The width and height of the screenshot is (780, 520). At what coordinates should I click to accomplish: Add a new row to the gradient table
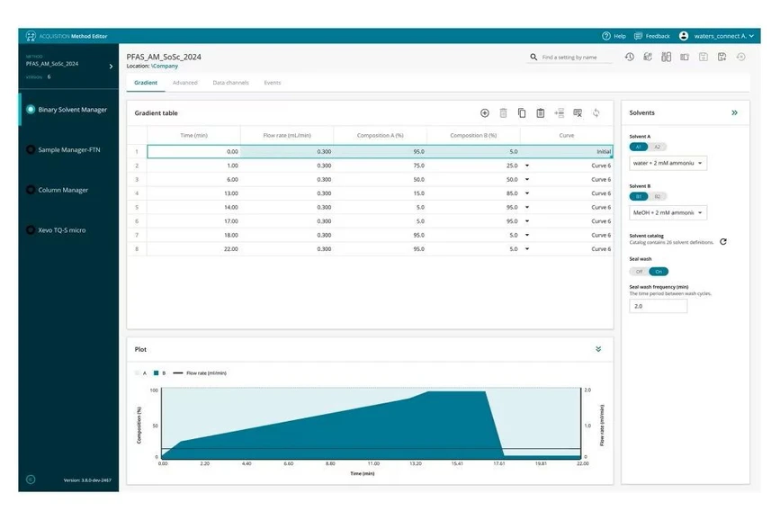[x=485, y=112]
